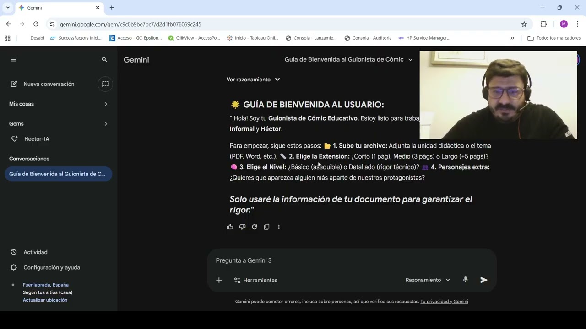This screenshot has height=329, width=586.
Task: Regenerate the response with redo icon
Action: tap(255, 227)
